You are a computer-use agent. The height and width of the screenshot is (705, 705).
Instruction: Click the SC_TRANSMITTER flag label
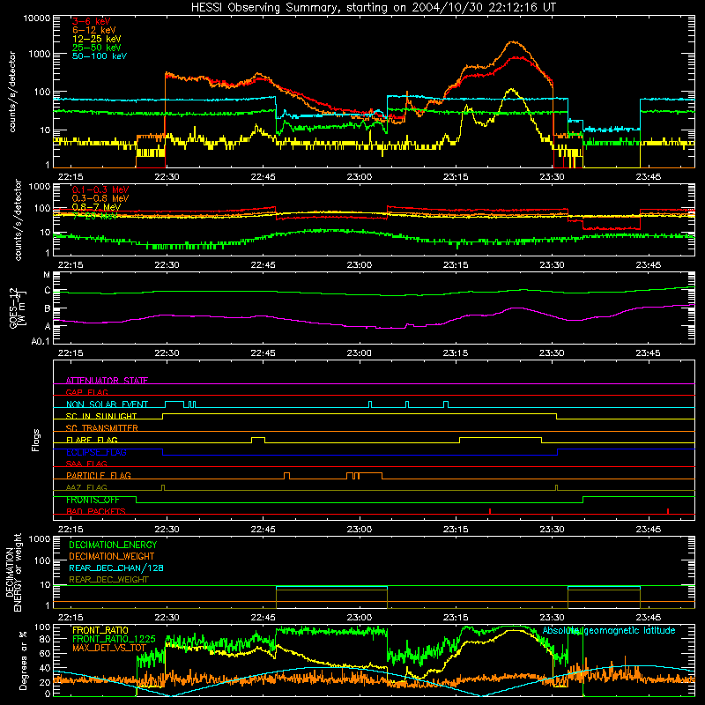click(101, 427)
